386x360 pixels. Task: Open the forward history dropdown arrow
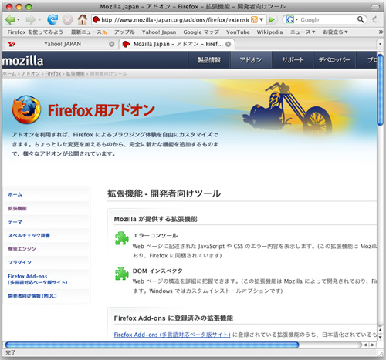click(39, 19)
